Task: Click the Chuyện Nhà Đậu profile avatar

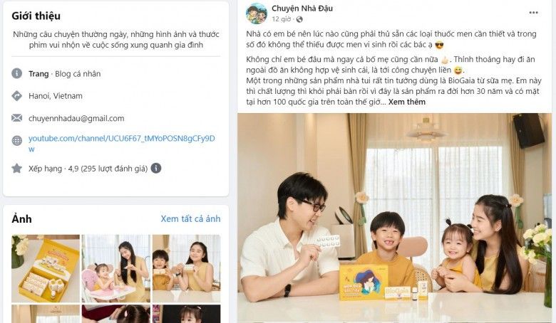Action: [257, 14]
